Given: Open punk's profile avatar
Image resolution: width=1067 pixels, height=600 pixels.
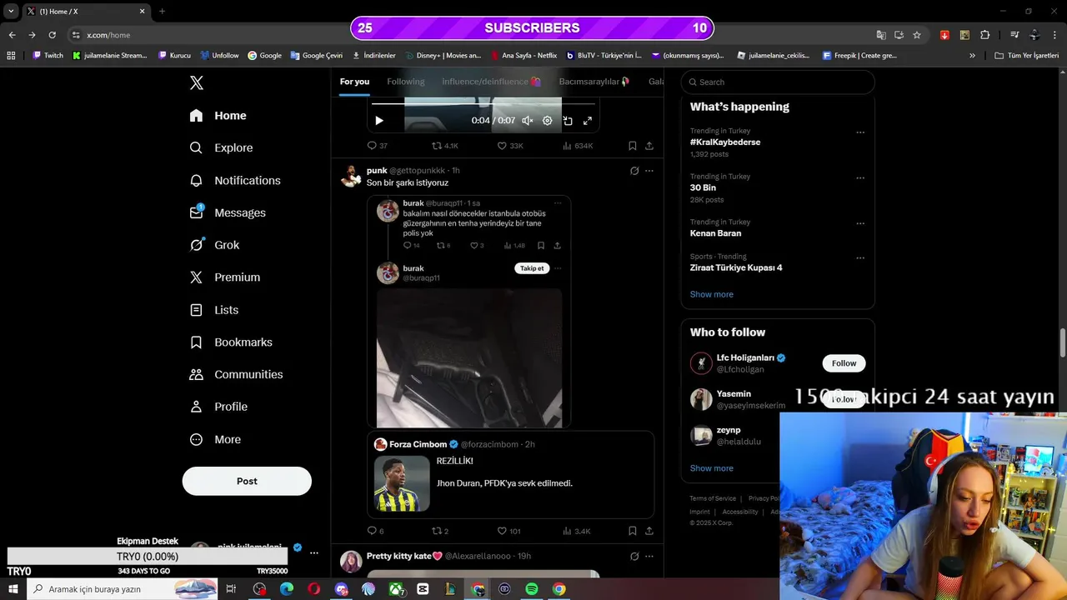Looking at the screenshot, I should click(351, 176).
